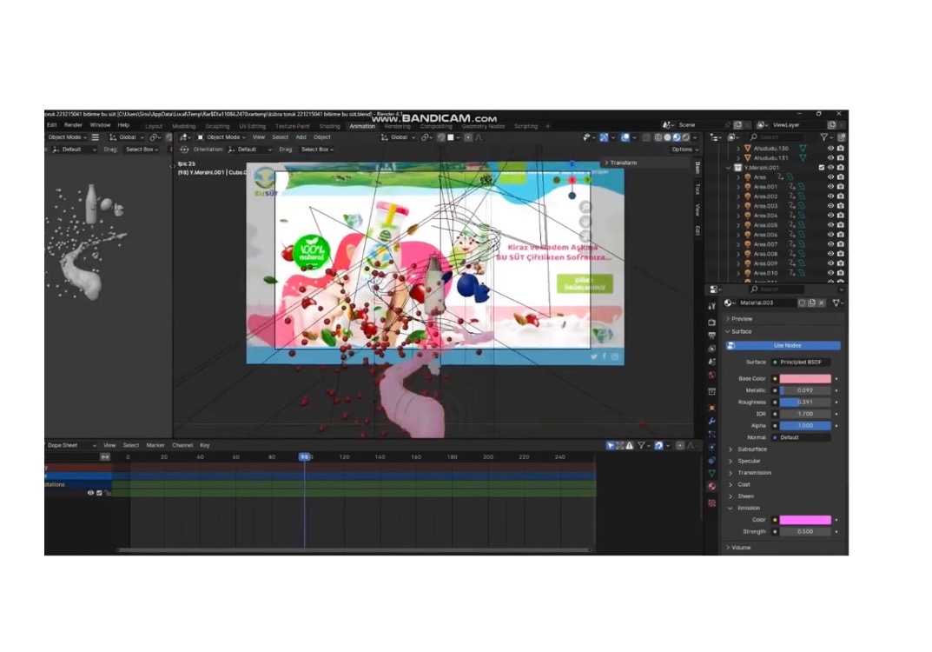The image size is (932, 652).
Task: Toggle only-selected arrow icon in Dope Sheet
Action: click(x=610, y=445)
